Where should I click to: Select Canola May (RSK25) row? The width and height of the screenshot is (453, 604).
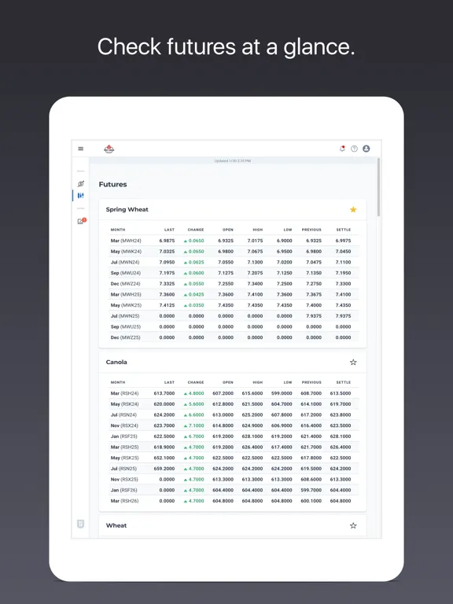click(233, 459)
